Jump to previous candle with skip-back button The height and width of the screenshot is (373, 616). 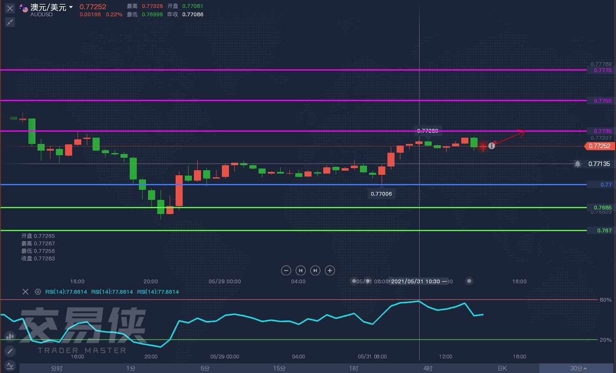click(x=301, y=270)
